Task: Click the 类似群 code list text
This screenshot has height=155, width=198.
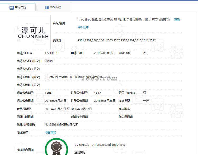Action: [117, 40]
